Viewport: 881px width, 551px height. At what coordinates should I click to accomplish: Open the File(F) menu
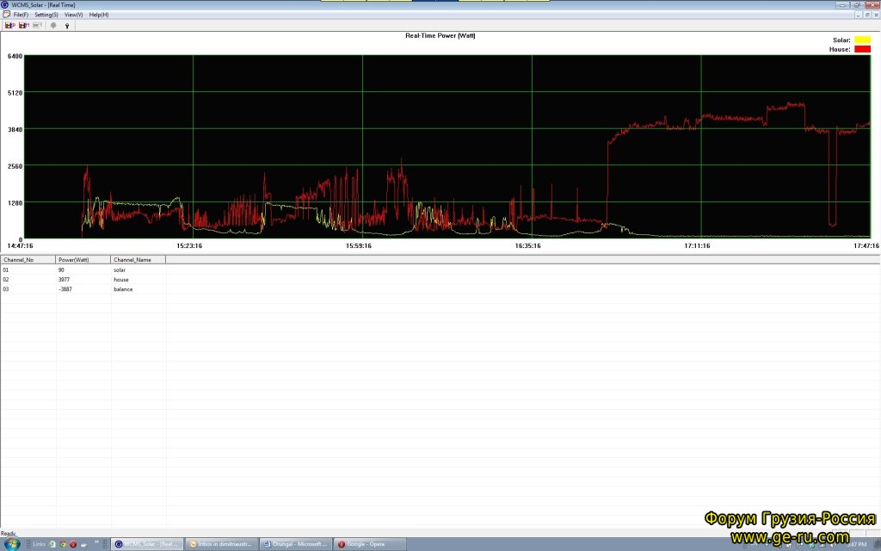21,15
